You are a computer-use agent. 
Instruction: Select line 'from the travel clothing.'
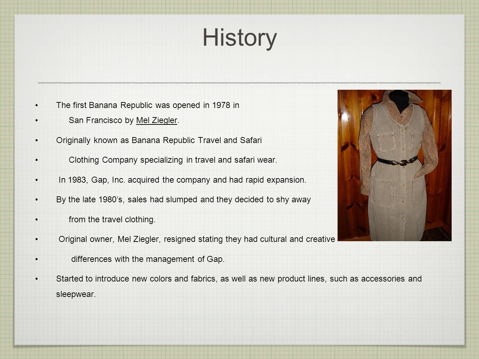tap(112, 219)
